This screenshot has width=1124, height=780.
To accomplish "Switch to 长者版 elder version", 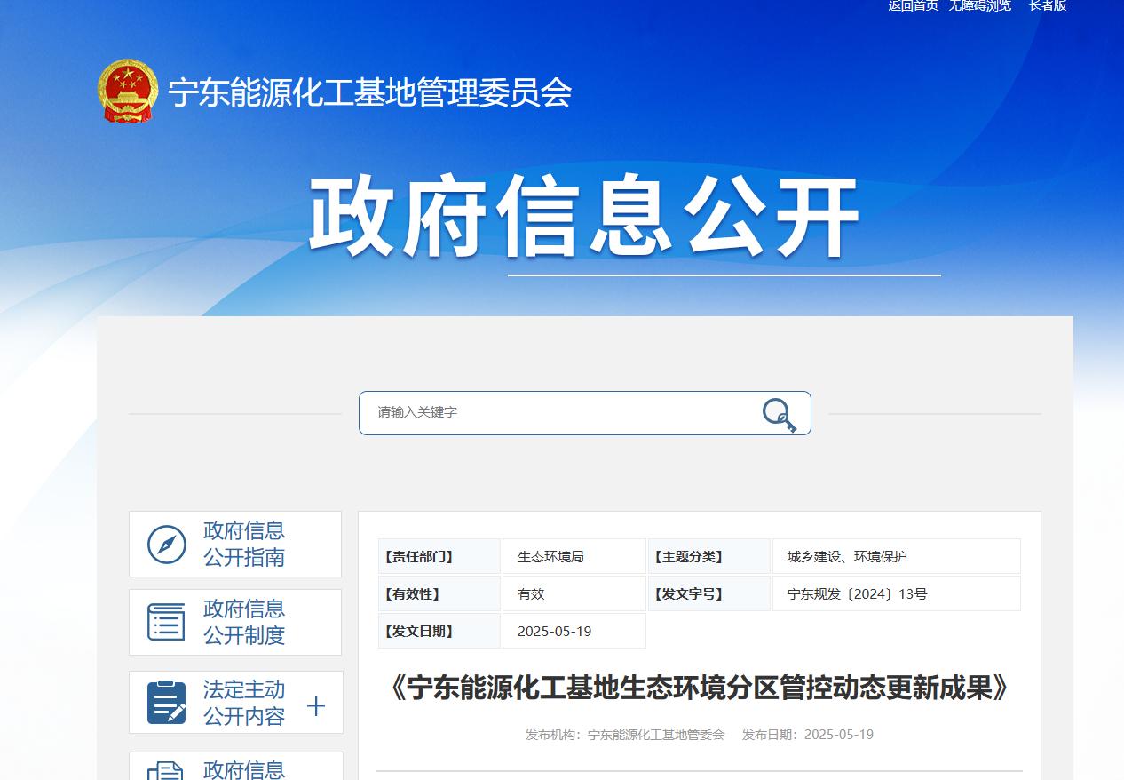I will click(1048, 6).
